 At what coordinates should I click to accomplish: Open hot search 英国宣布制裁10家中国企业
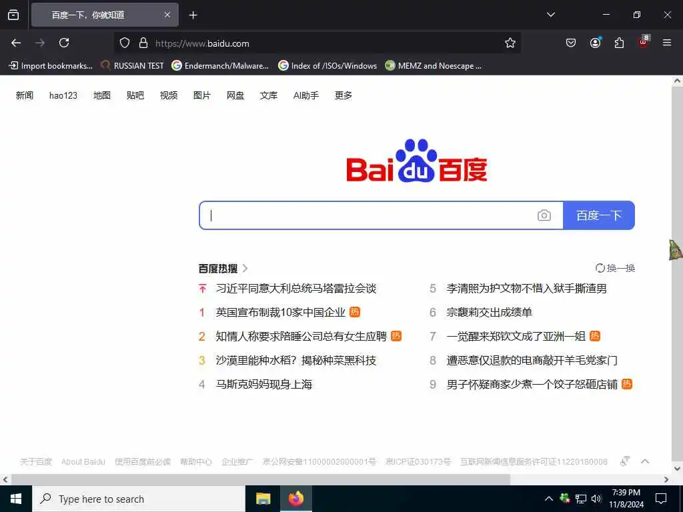(281, 312)
